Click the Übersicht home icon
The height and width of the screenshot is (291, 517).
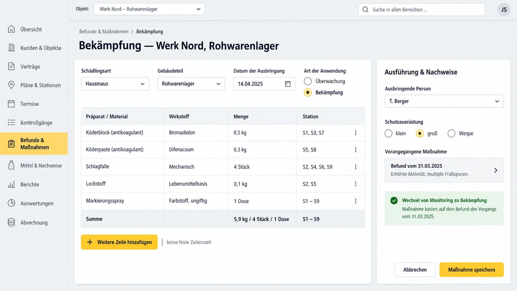point(12,29)
